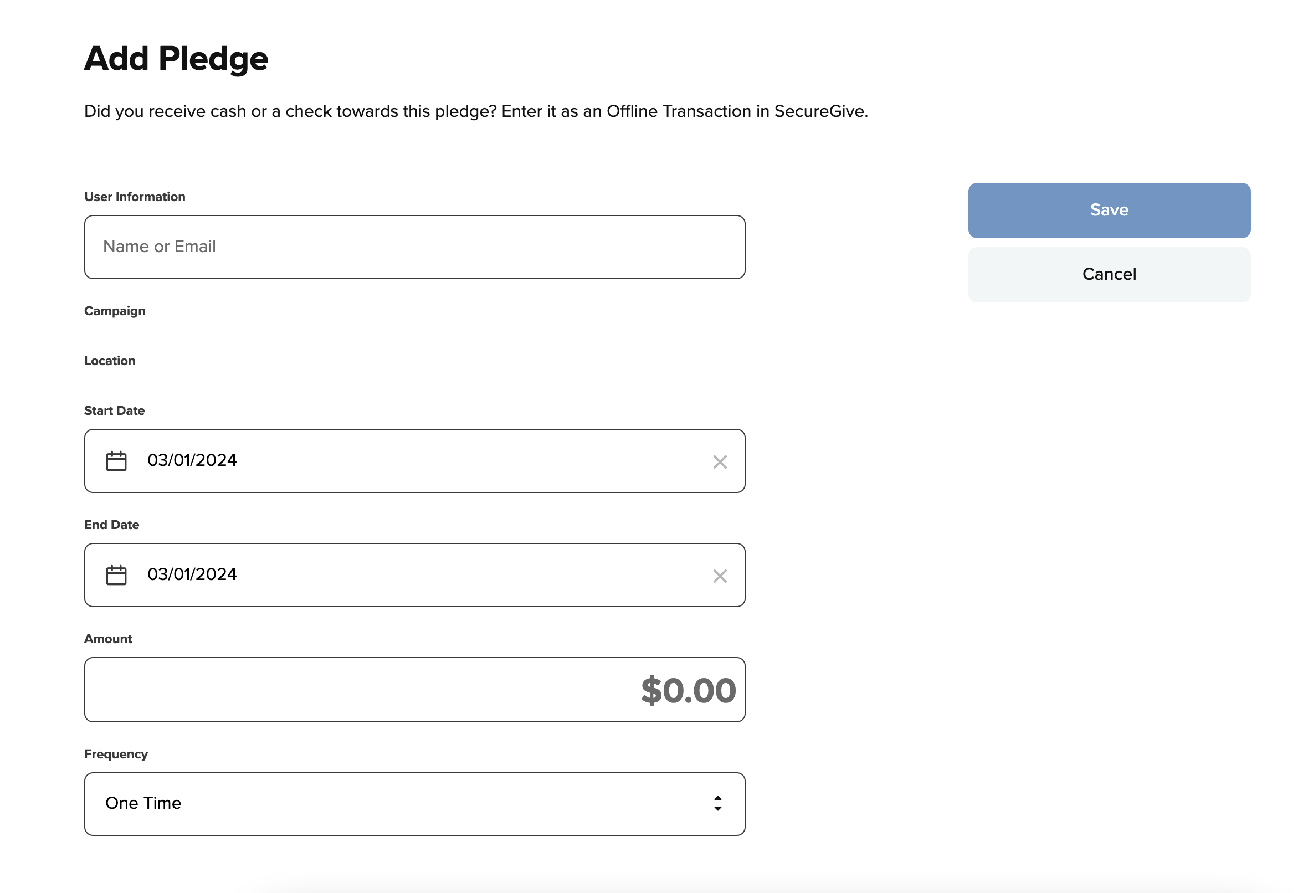
Task: Cancel adding the pledge
Action: pos(1109,275)
